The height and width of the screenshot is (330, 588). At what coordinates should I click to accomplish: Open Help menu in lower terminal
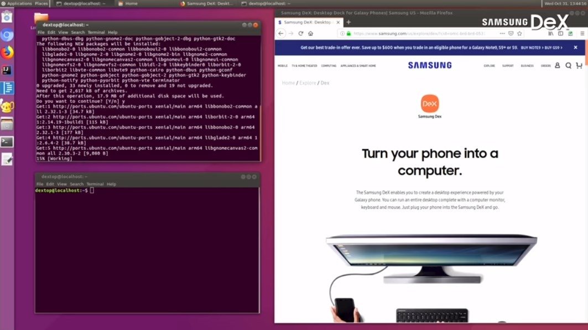[x=111, y=184]
